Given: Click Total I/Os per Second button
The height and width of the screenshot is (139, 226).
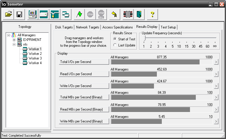Looking at the screenshot, I should click(x=84, y=62).
